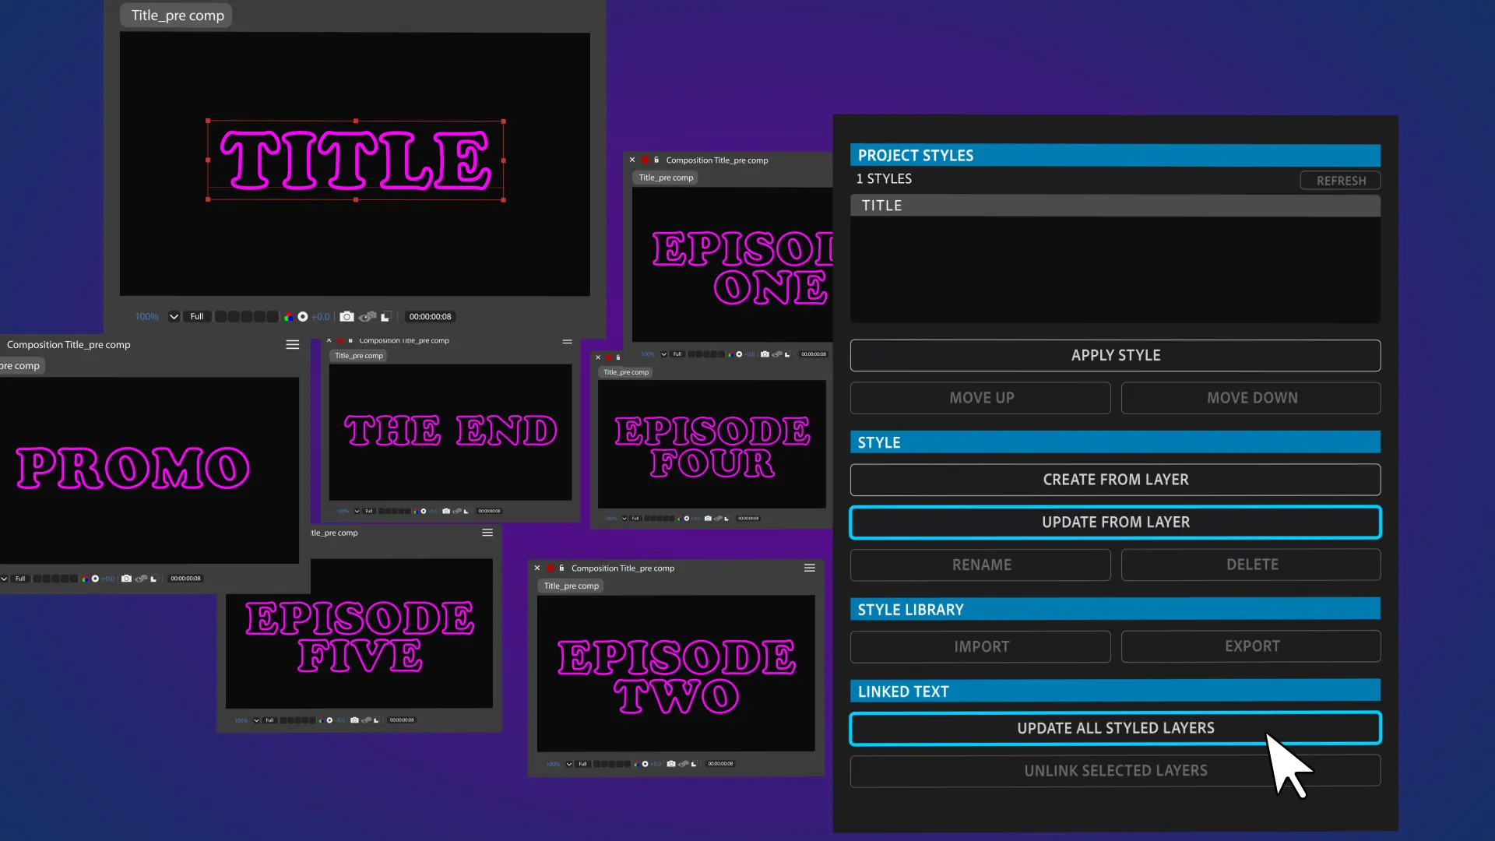The height and width of the screenshot is (841, 1495).
Task: Select the TITLE style in Project Styles
Action: coord(1115,206)
